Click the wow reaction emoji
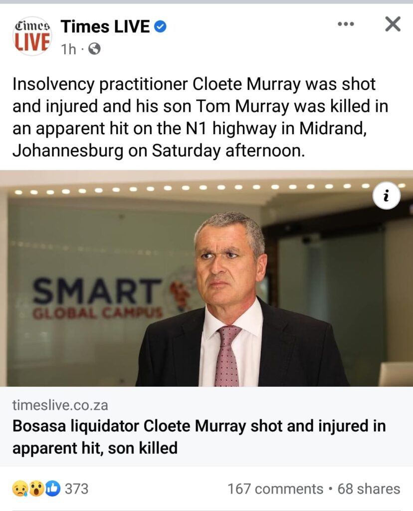The height and width of the screenshot is (511, 413). tap(36, 489)
